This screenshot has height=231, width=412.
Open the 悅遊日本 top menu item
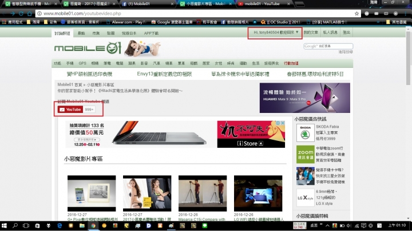point(129,33)
